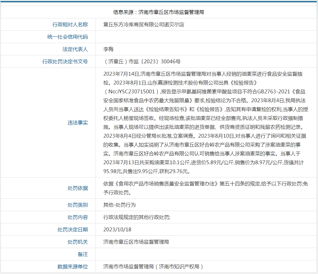Click the 处罚内容 label
Viewport: 318px width, 274px height.
pos(78,217)
